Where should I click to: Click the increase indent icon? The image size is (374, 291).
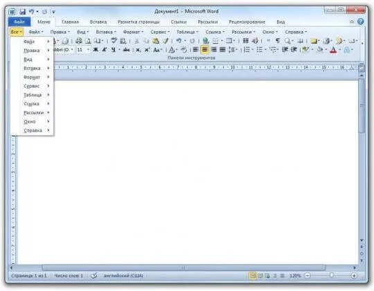[x=294, y=50]
